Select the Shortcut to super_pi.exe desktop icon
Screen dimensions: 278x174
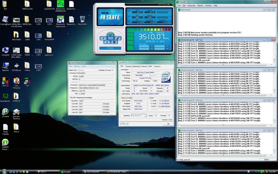point(61,21)
